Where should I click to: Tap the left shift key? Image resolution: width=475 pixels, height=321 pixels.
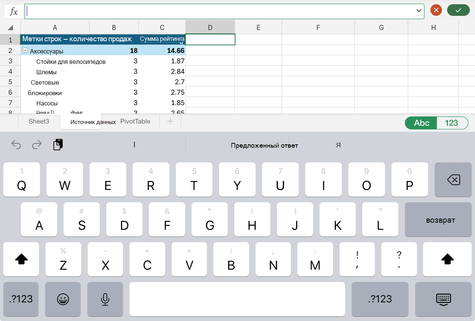(21, 259)
